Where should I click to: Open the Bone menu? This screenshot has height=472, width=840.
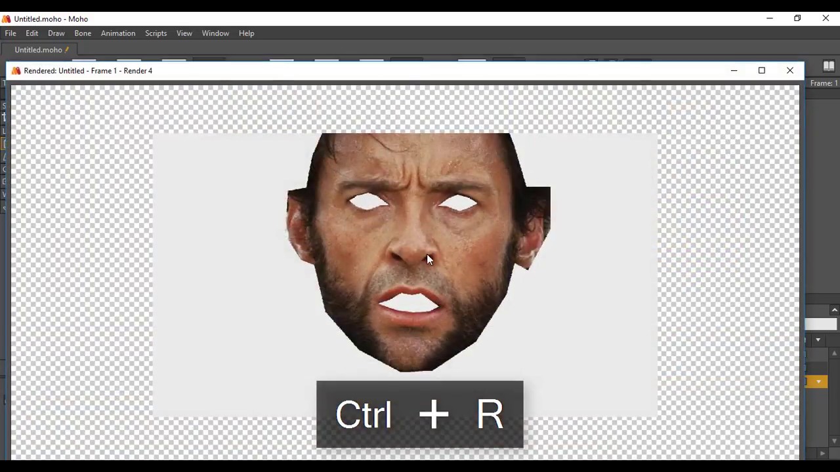pos(83,33)
